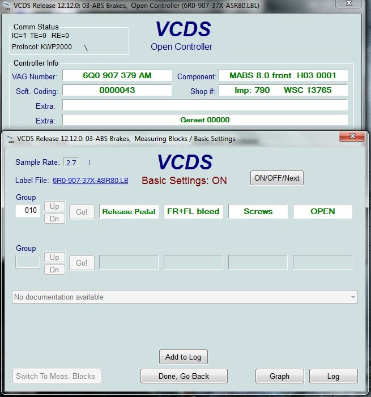The height and width of the screenshot is (397, 371).
Task: Click the empty second Group number field
Action: [28, 262]
